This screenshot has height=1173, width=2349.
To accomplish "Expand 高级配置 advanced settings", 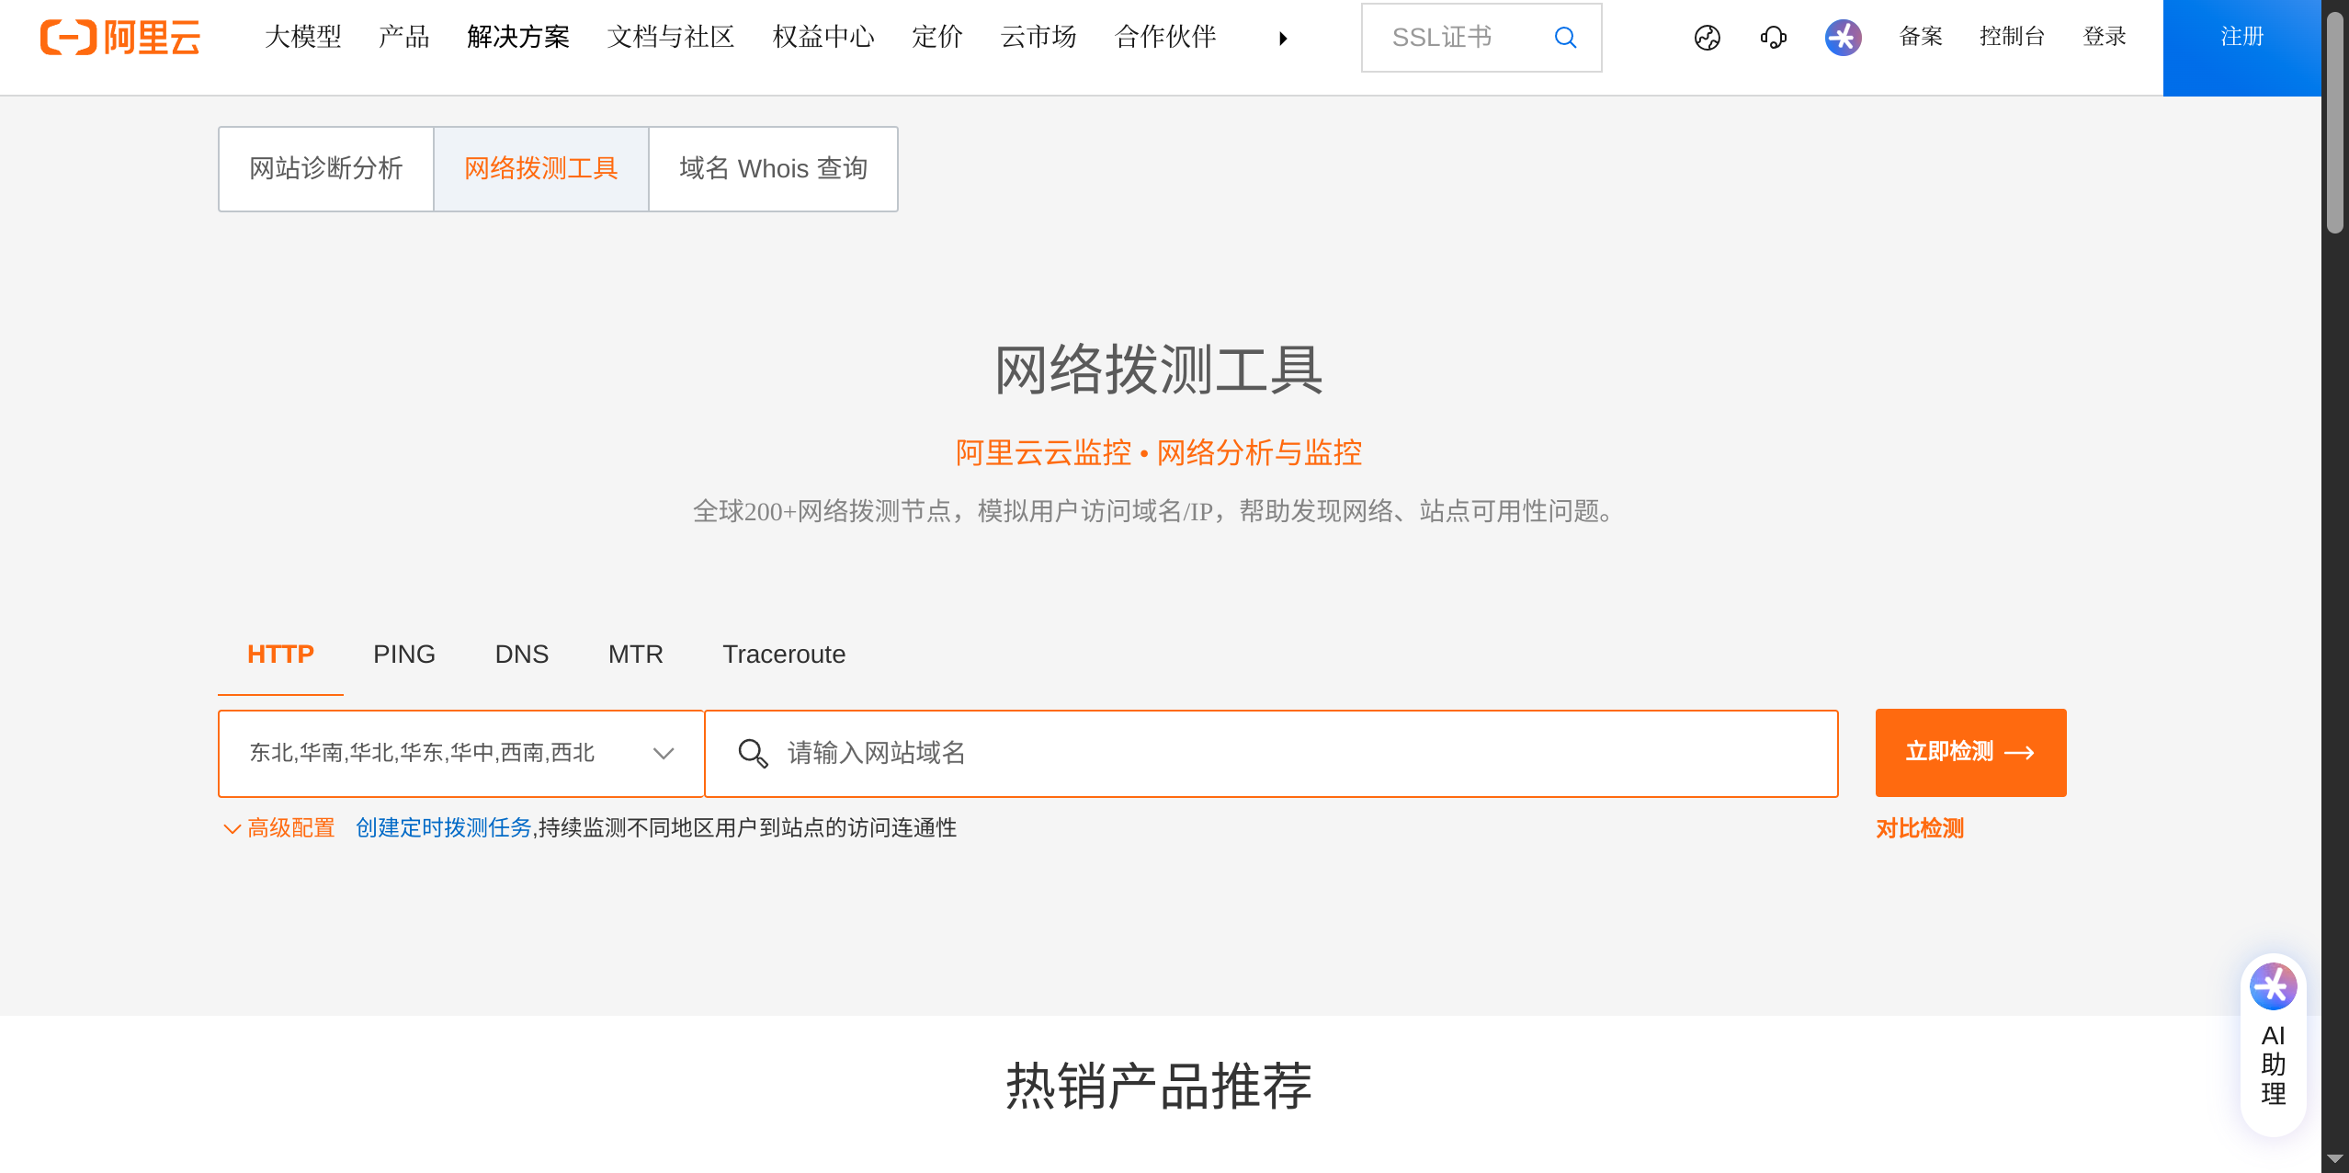I will pos(279,828).
